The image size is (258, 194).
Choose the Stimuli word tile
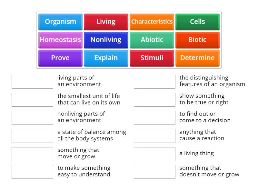pos(152,58)
